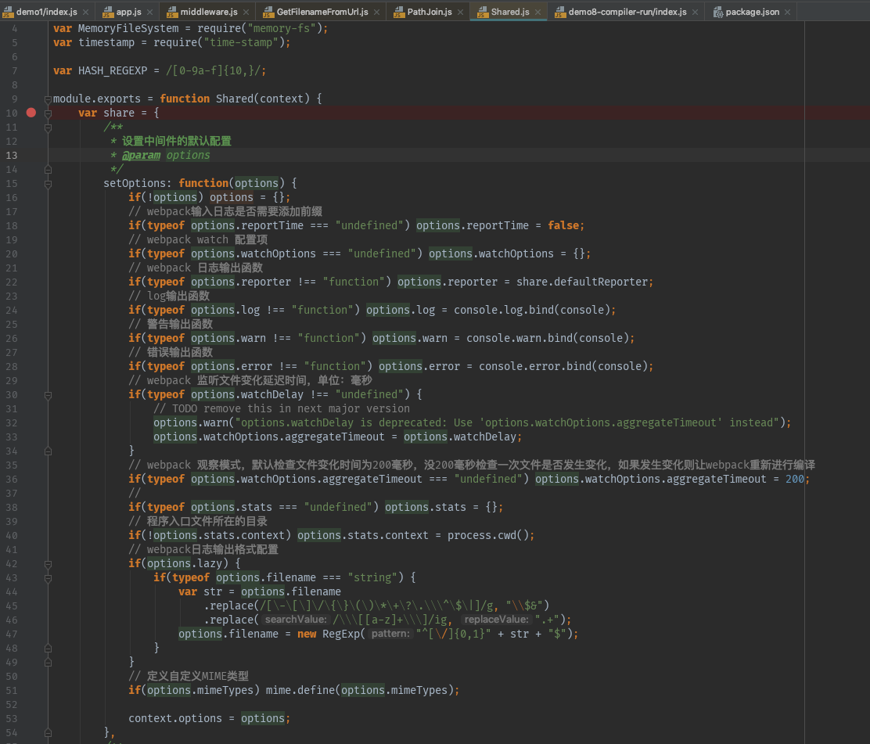Set a breakpoint at line number 15
This screenshot has height=744, width=870.
(x=12, y=184)
